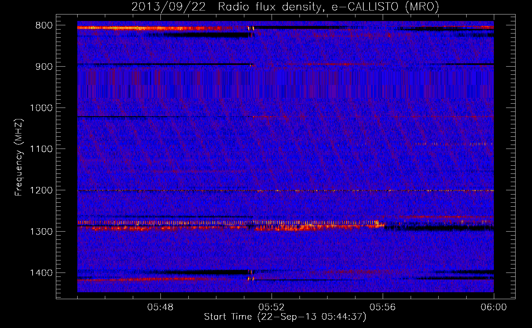Click the 'Frequency (MHZ)' axis label

coord(19,157)
